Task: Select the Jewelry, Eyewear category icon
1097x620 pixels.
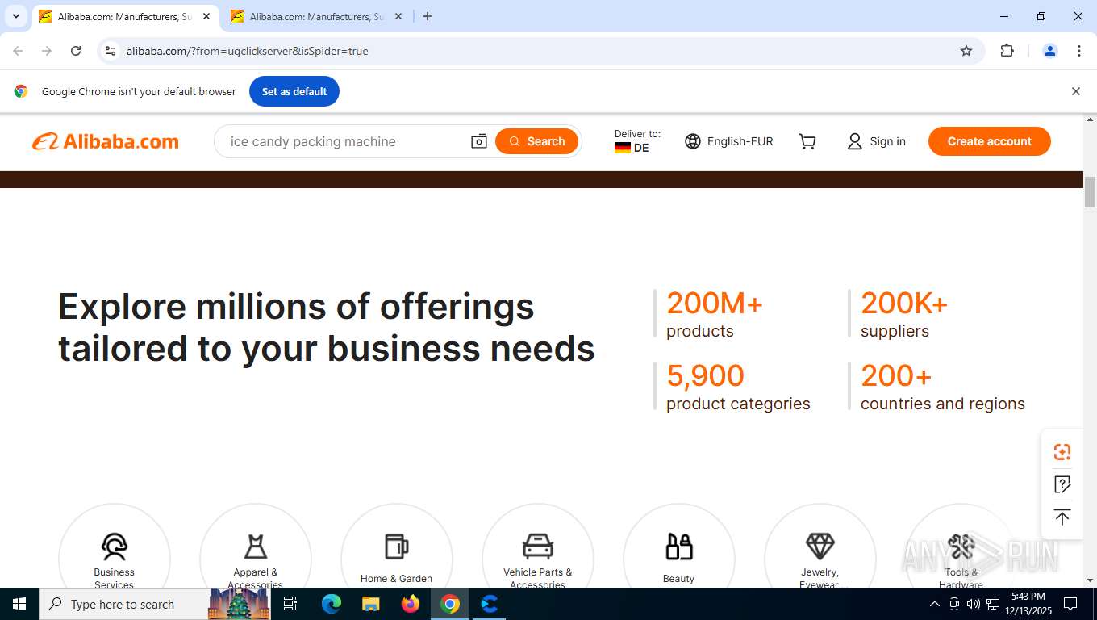Action: tap(820, 547)
